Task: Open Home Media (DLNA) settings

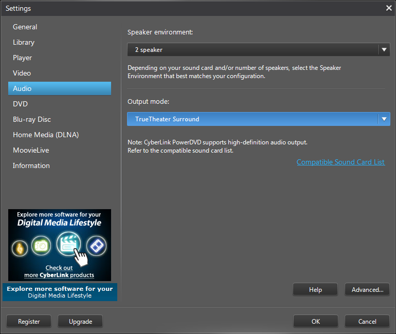Action: click(x=46, y=135)
